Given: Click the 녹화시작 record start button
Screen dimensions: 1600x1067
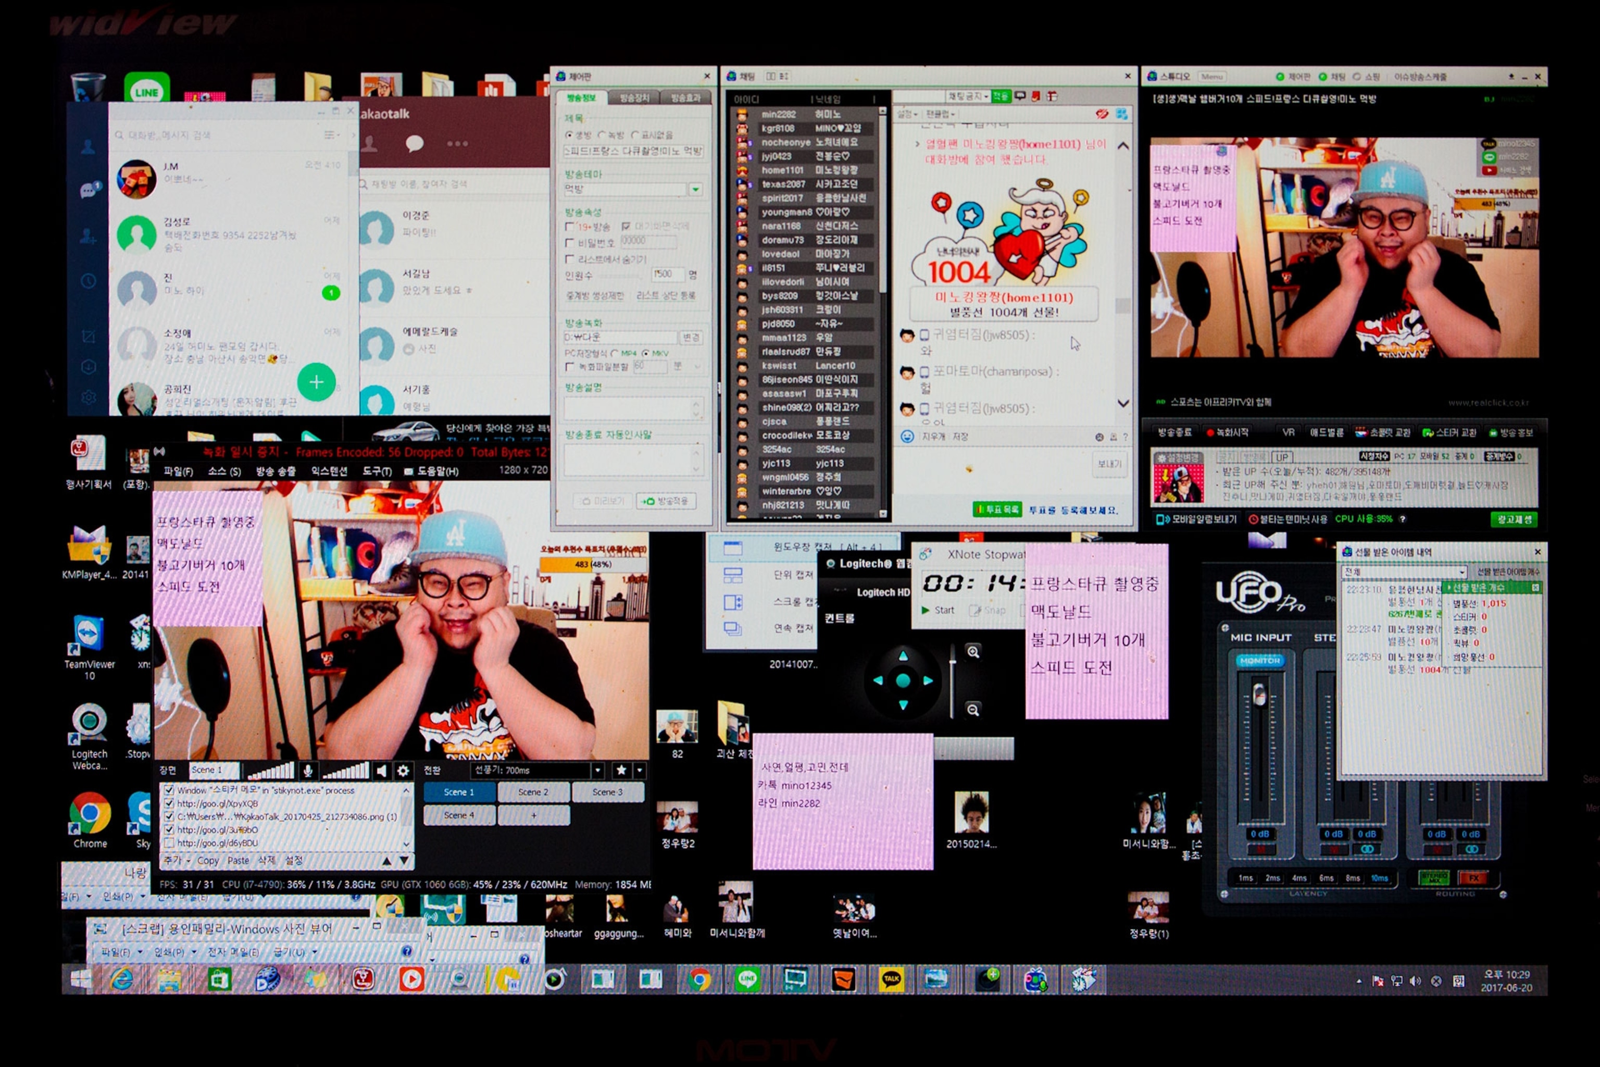Looking at the screenshot, I should coord(1228,432).
